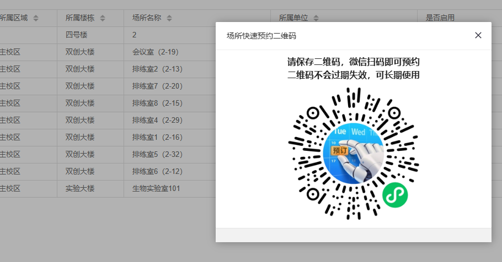The width and height of the screenshot is (502, 262).
Task: Select the 排练室2（2-13）venue
Action: pos(157,69)
